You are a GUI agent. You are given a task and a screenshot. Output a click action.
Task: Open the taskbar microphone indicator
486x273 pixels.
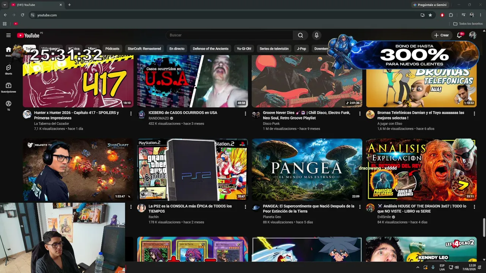pos(433,267)
